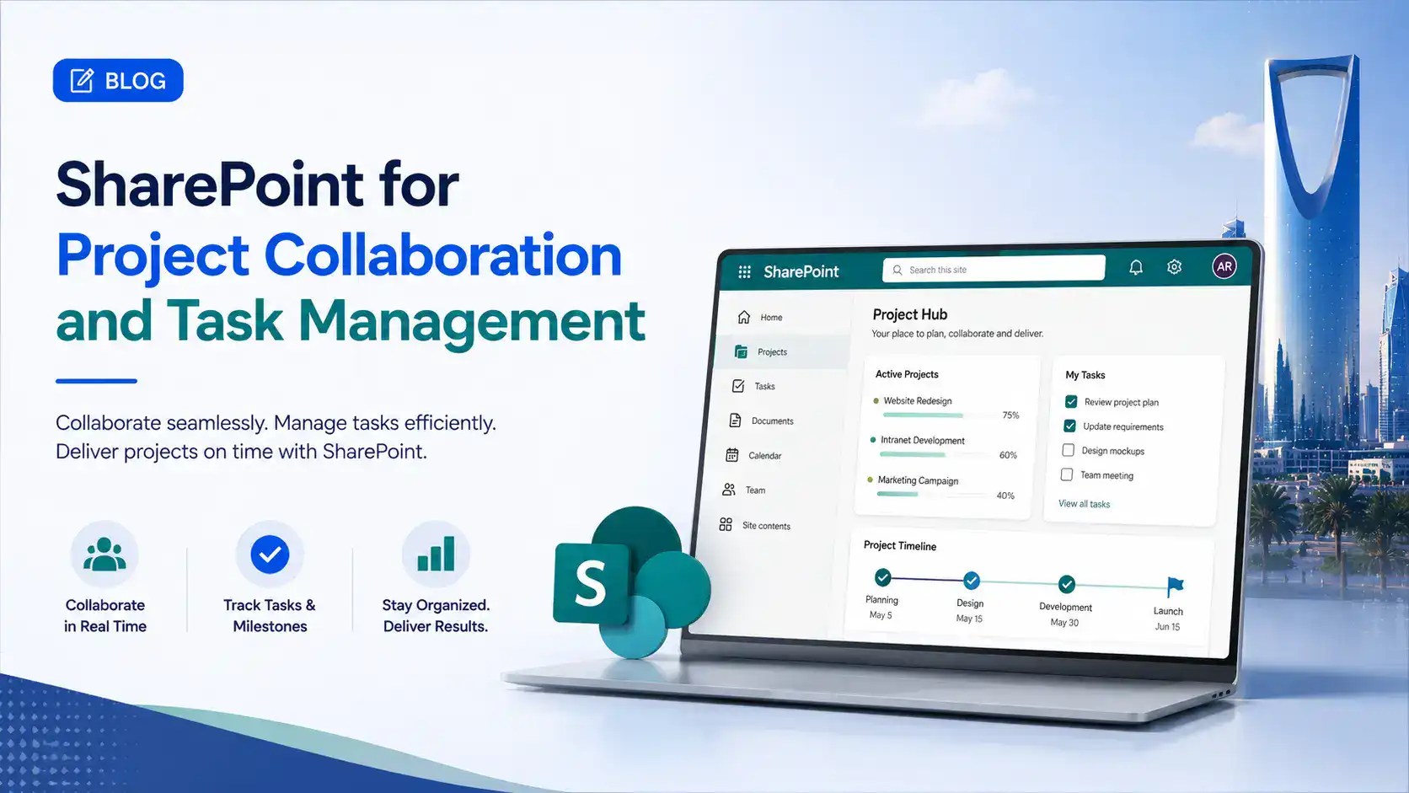Click the 60% progress value
1409x793 pixels.
point(1008,455)
